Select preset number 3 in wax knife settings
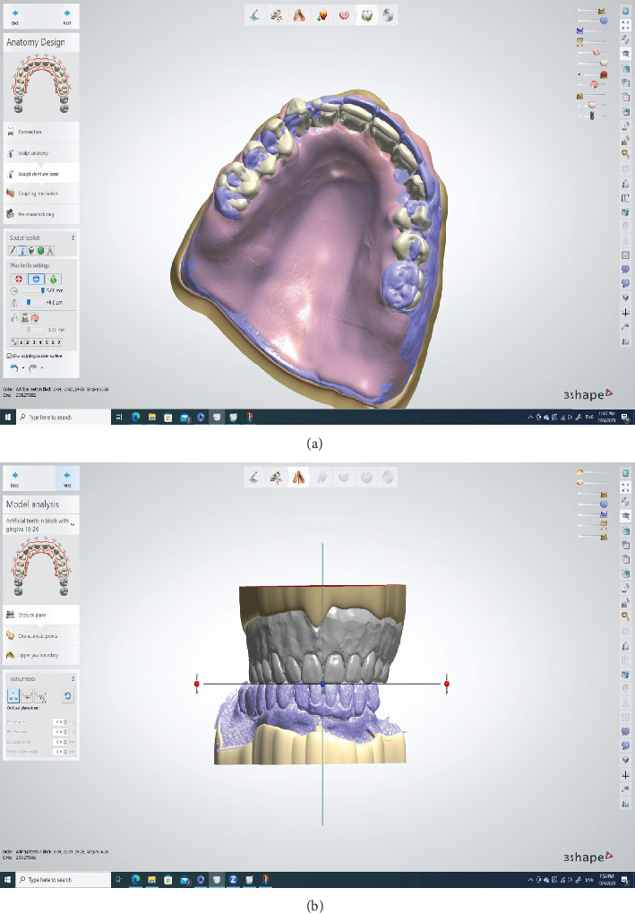Viewport: 635px width, 914px height. click(34, 342)
